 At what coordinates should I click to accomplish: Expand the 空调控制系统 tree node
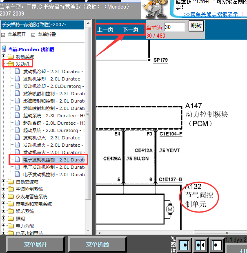(x=3, y=188)
